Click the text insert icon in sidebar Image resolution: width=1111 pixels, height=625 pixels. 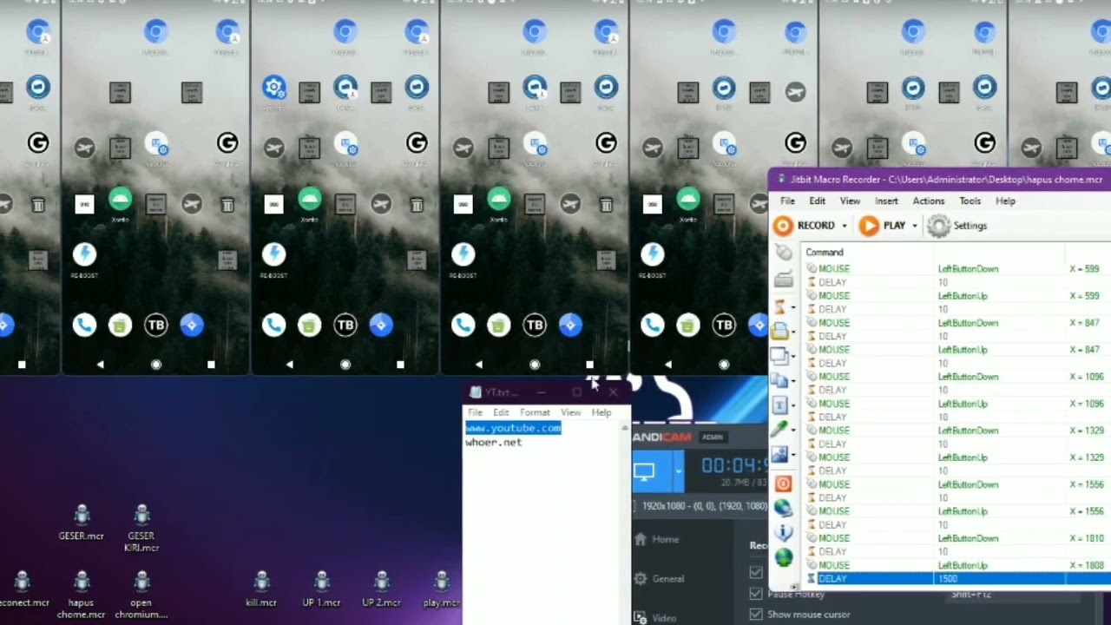tap(780, 405)
